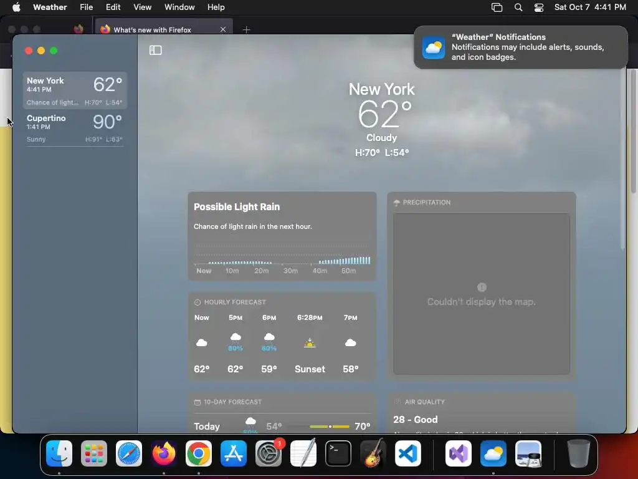Click the Now cloud icon in hourly forecast
This screenshot has height=479, width=638.
click(201, 343)
